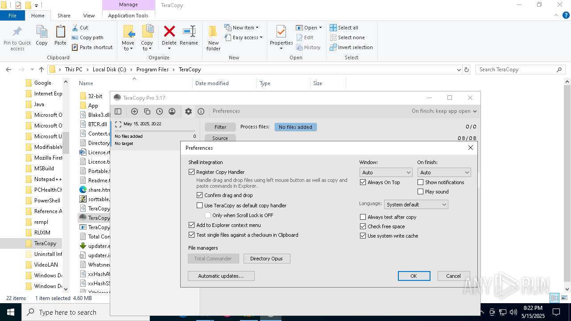
Task: Enable Always test after copy
Action: pos(363,217)
